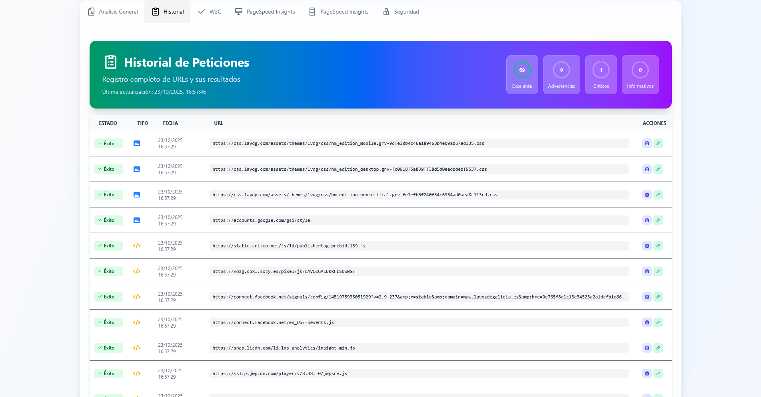Screen dimensions: 761x397
Task: Open PageSpeed Insights mobile tab
Action: (x=339, y=12)
